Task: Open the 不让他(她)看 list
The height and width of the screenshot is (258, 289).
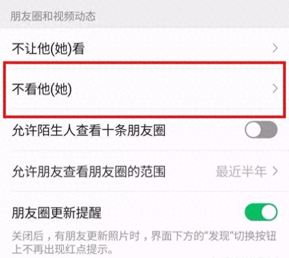Action: 144,48
